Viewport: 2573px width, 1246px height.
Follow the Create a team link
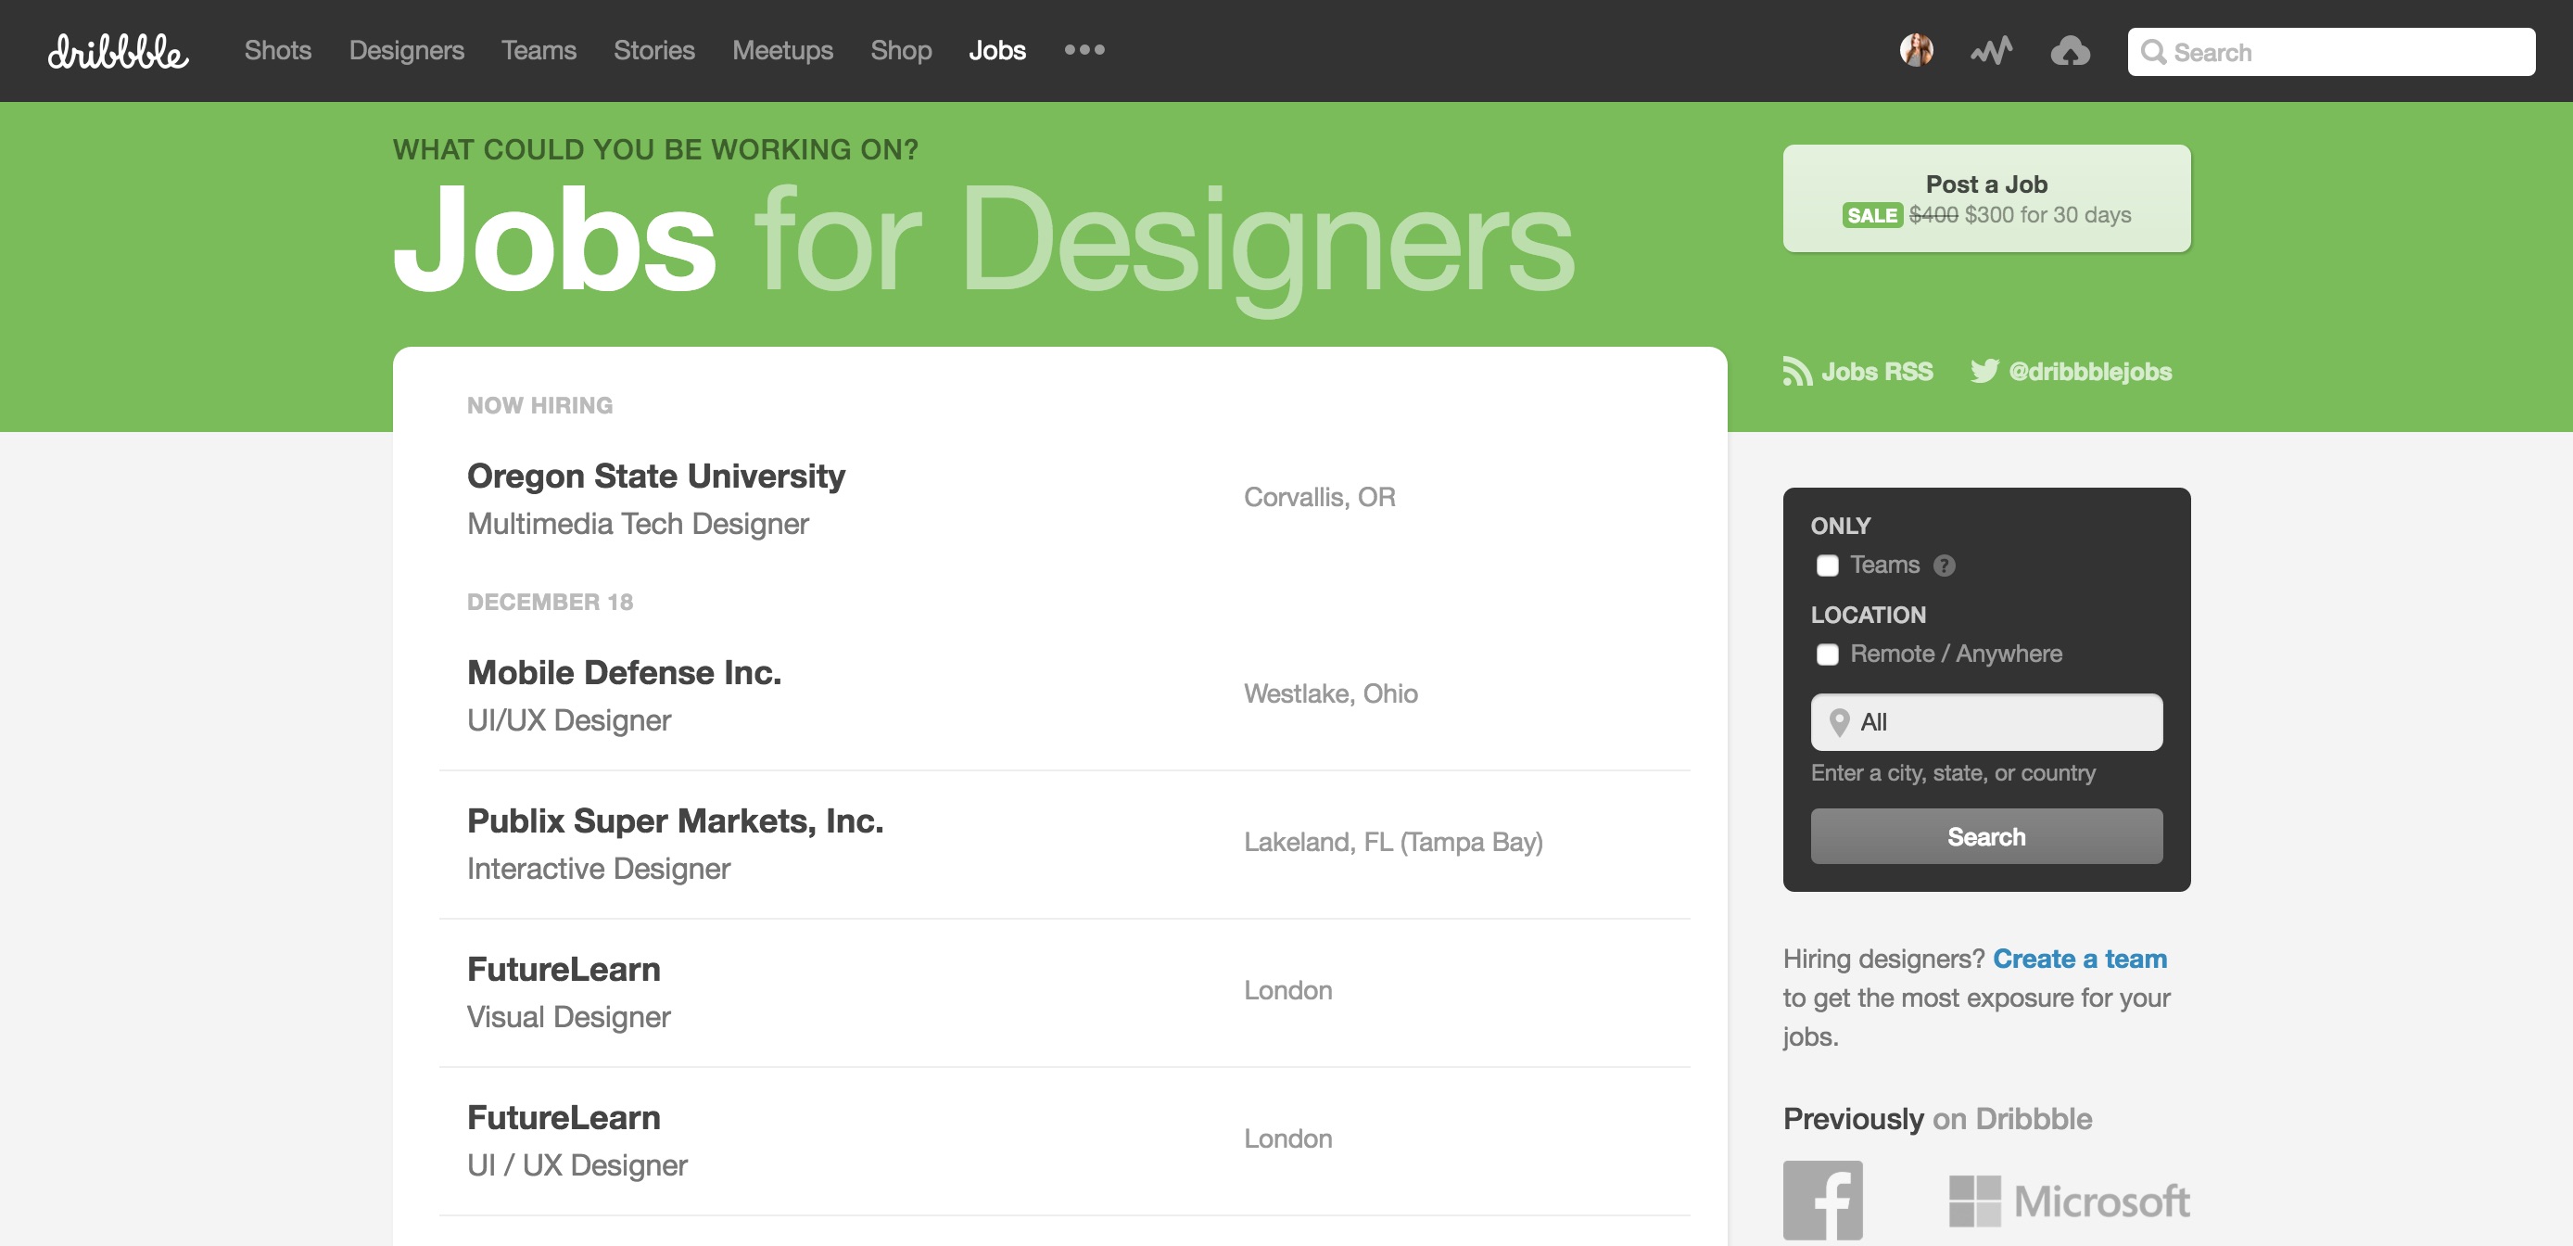coord(2080,959)
